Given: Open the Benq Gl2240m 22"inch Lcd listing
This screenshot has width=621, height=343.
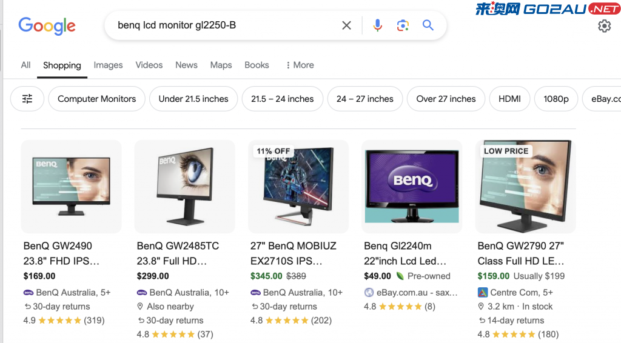Looking at the screenshot, I should coord(405,253).
